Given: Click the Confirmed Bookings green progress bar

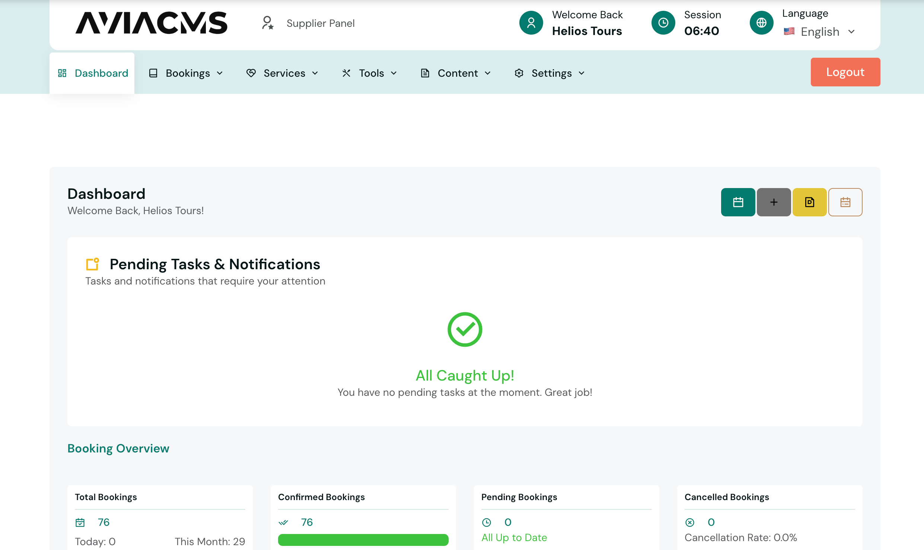Looking at the screenshot, I should [363, 540].
